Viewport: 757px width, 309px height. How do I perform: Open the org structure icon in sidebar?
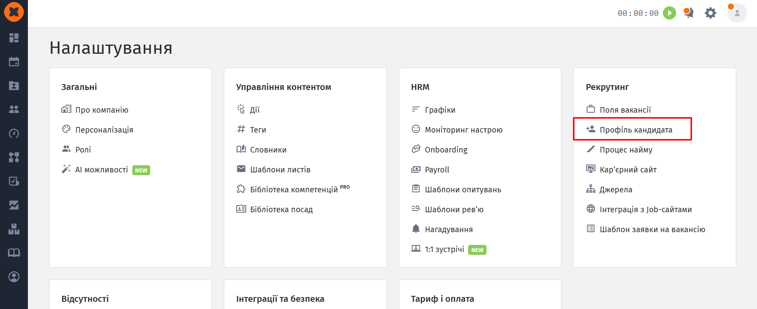[x=14, y=157]
